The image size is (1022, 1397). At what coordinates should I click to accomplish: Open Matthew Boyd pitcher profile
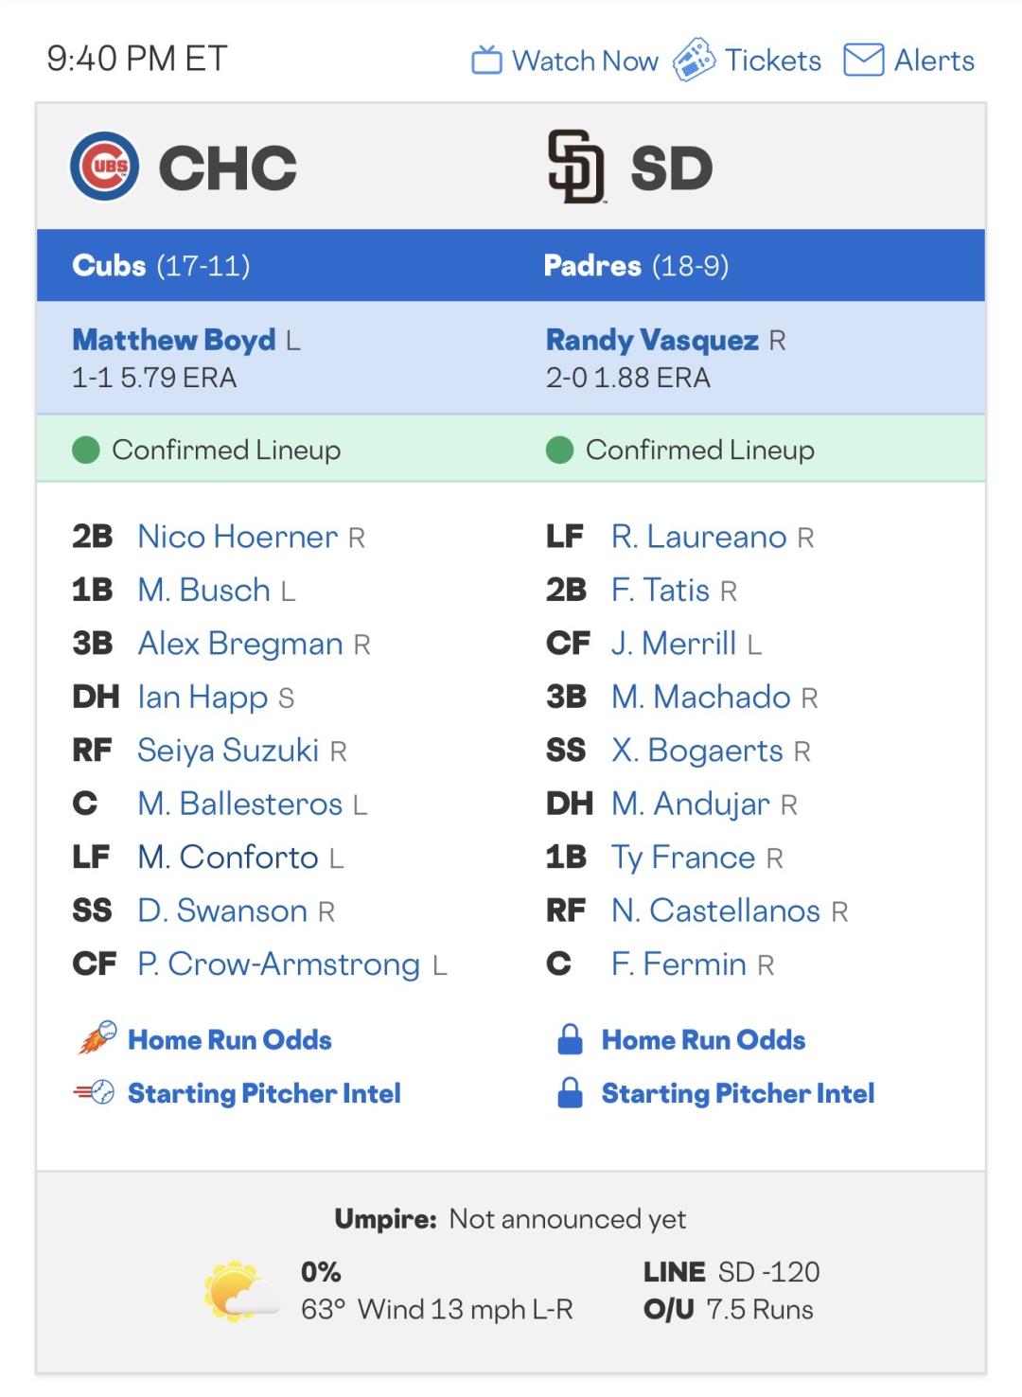pyautogui.click(x=174, y=340)
